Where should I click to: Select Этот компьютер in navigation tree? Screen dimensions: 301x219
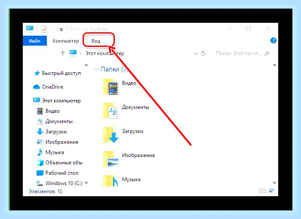(x=61, y=101)
